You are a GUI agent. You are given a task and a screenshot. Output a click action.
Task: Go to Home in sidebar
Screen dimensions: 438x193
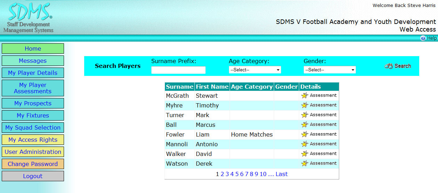pyautogui.click(x=33, y=49)
